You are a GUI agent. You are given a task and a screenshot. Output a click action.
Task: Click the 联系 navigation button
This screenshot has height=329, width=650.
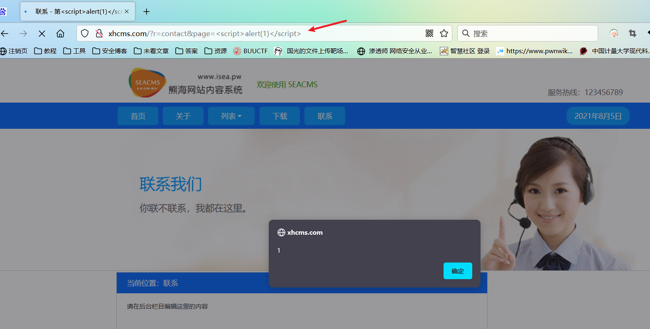click(325, 116)
